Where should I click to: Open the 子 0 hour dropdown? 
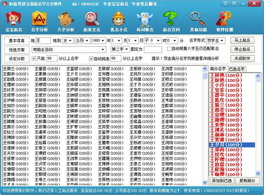tap(153, 41)
